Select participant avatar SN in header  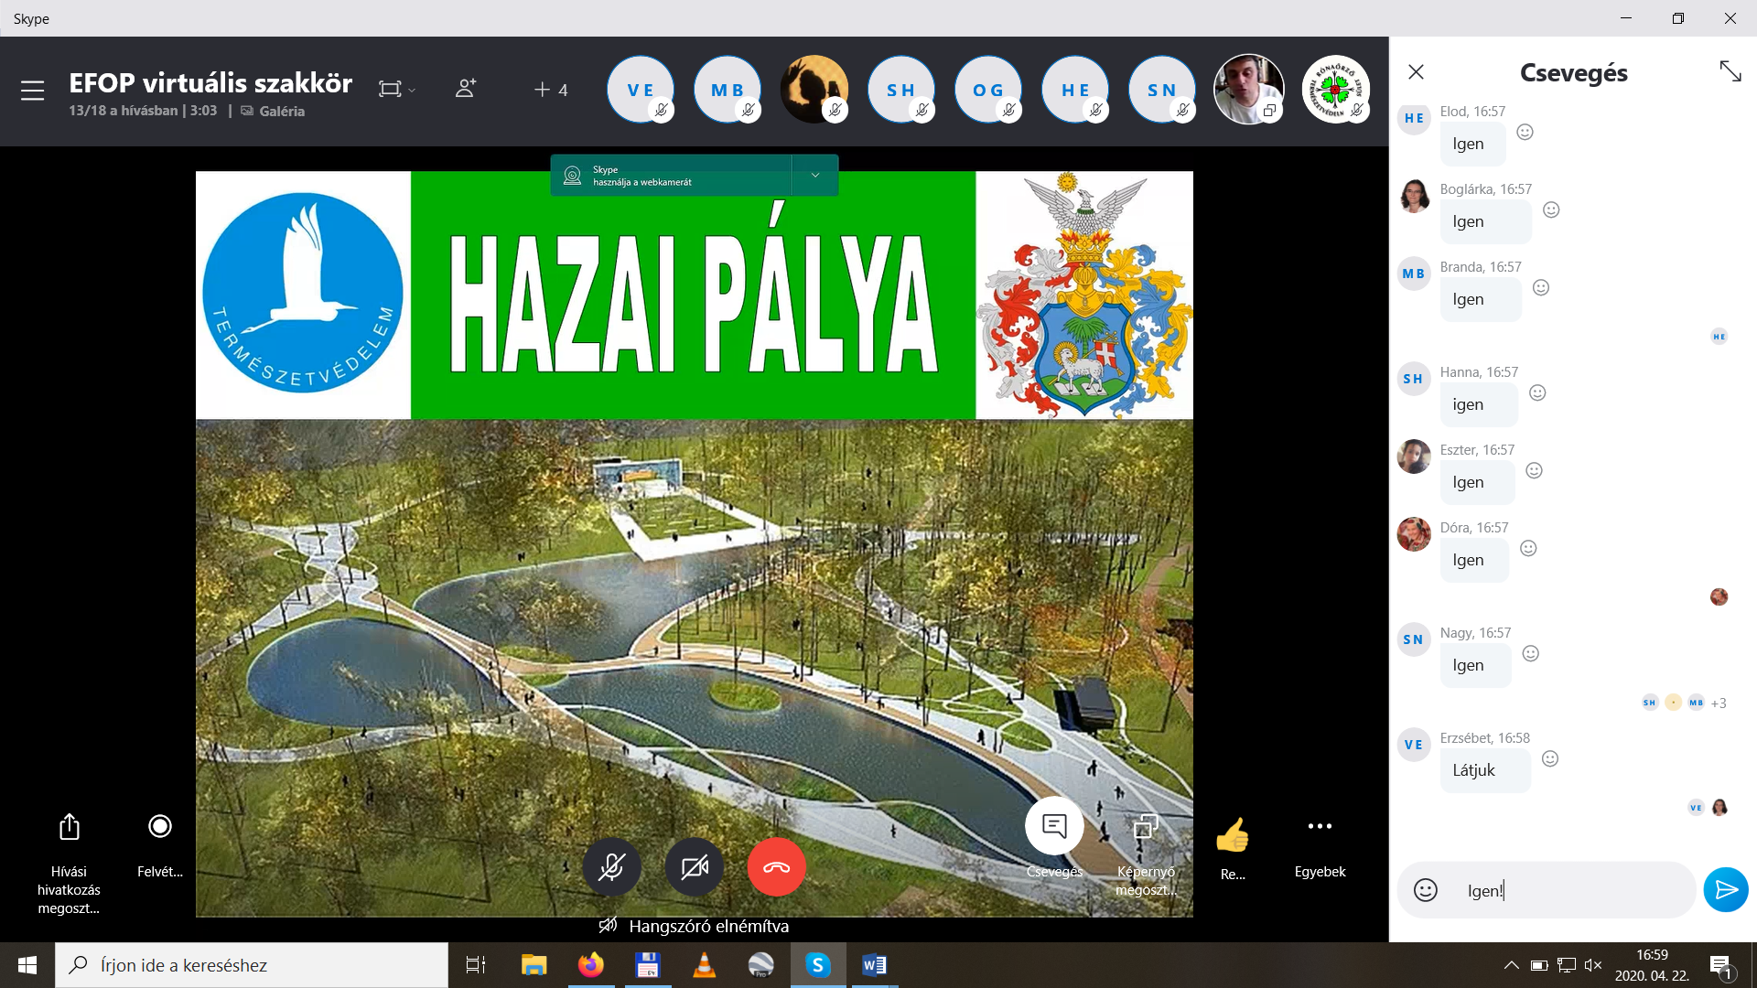pos(1162,89)
